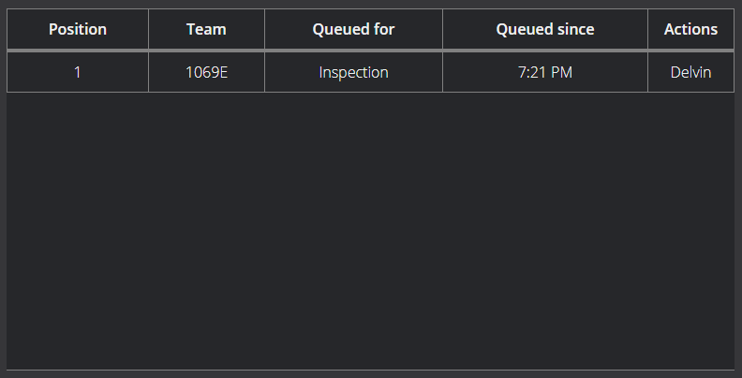Choose the Inspection entry for team 1069E

pos(353,72)
